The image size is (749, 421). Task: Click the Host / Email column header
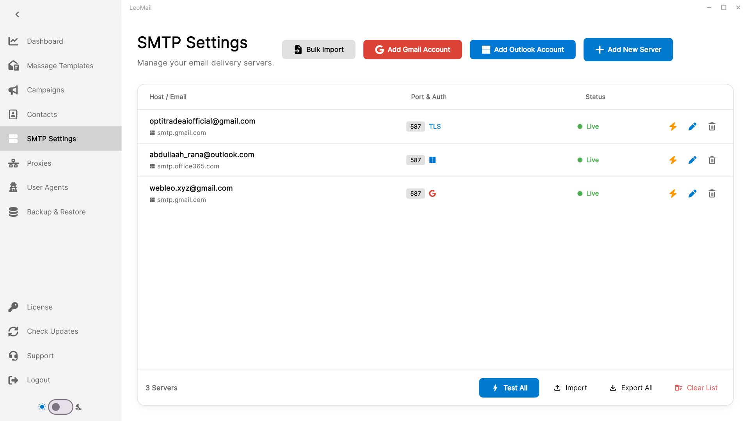point(168,97)
